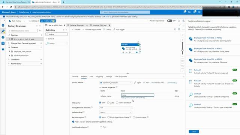240x135 pixels.
Task: Click the canvas zoom slider handle
Action: [x=183, y=50]
